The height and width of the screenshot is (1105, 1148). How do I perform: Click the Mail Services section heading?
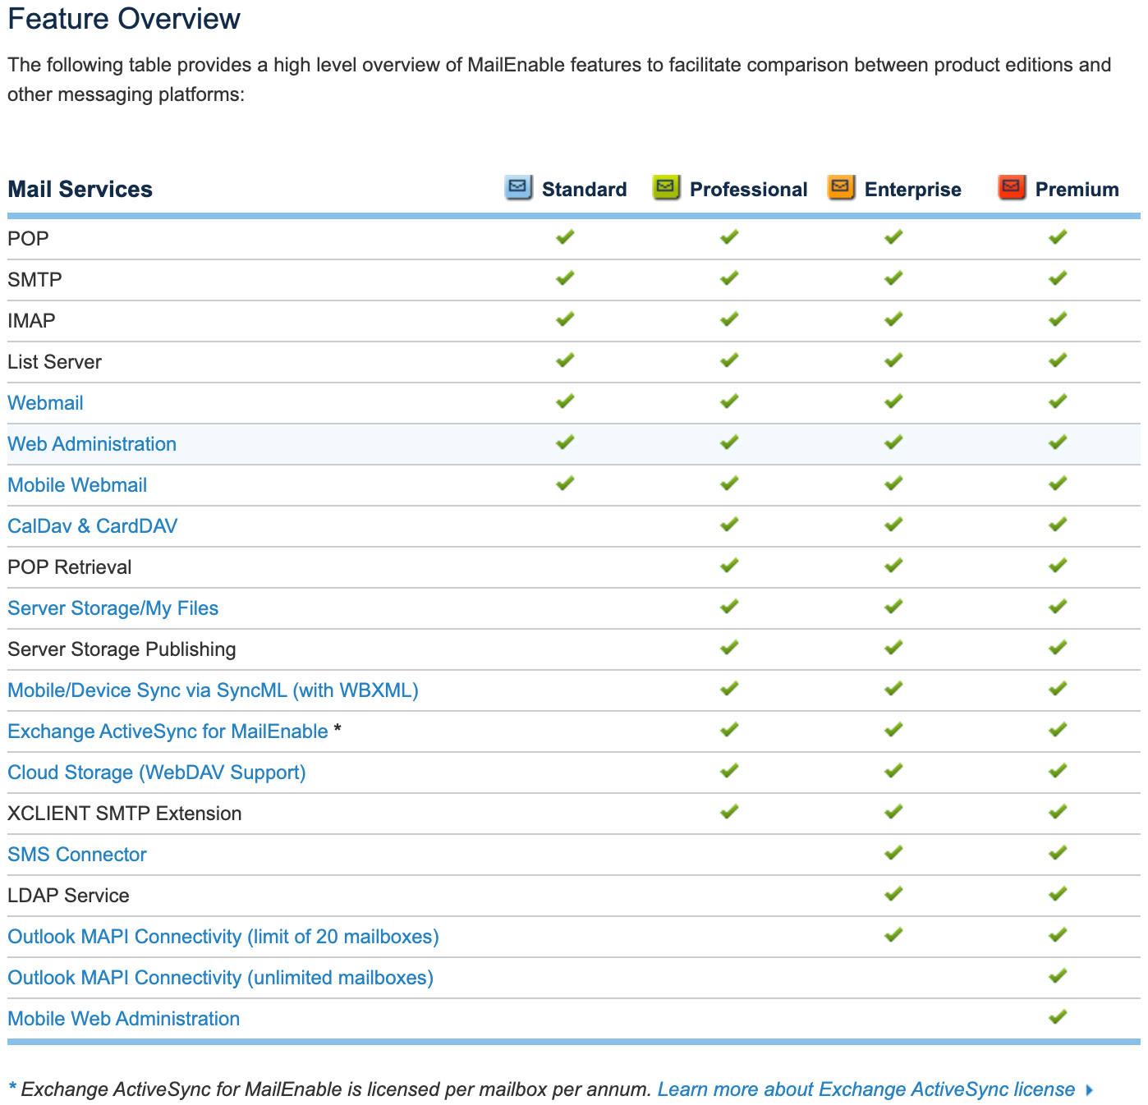tap(80, 190)
